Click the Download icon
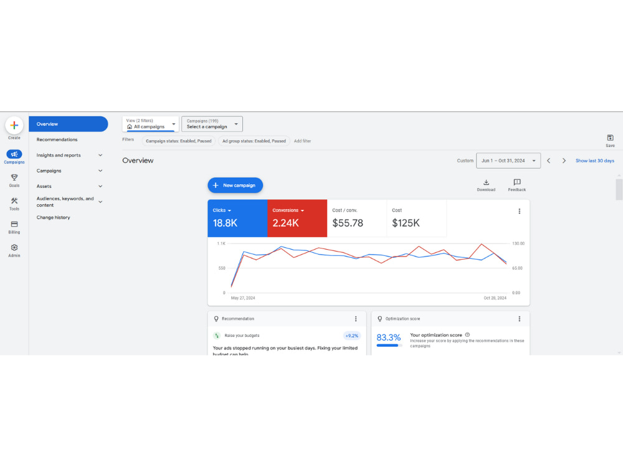The image size is (623, 467). 486,182
